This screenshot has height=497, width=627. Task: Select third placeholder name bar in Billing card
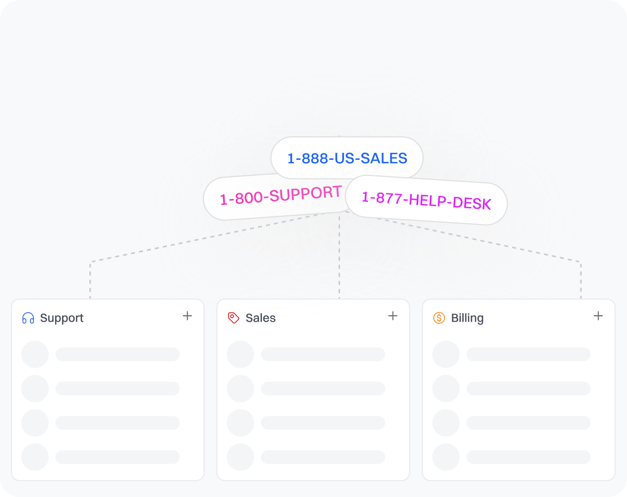[x=528, y=423]
